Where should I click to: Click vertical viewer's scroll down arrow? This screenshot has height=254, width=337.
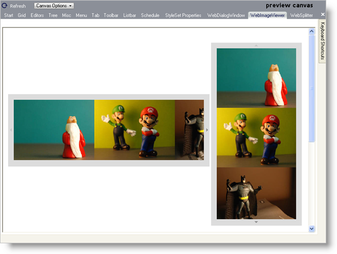(256, 222)
